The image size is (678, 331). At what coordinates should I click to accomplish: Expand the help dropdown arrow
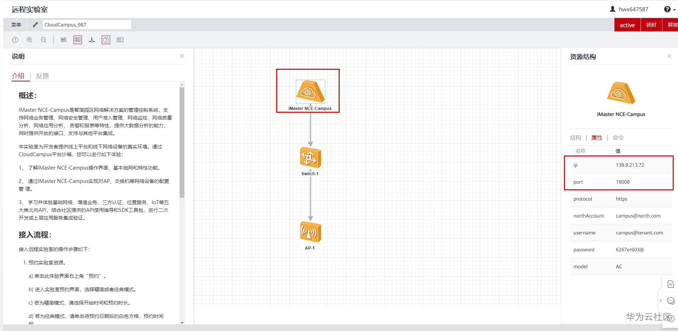[674, 10]
